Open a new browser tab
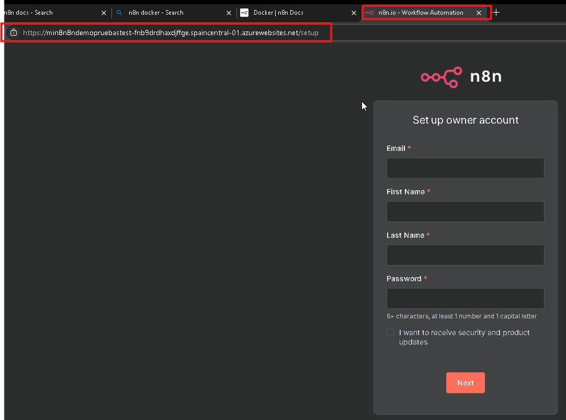Screen dimensions: 566x420 pyautogui.click(x=496, y=12)
